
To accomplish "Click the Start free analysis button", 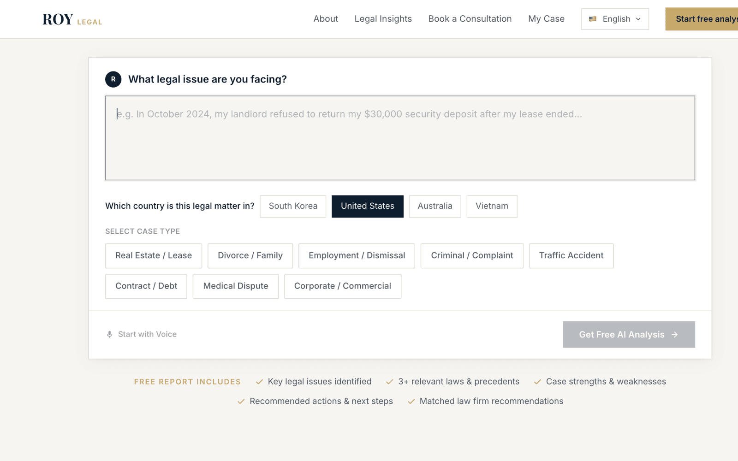I will 702,19.
